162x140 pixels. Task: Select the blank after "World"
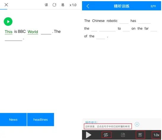[x=46, y=32]
